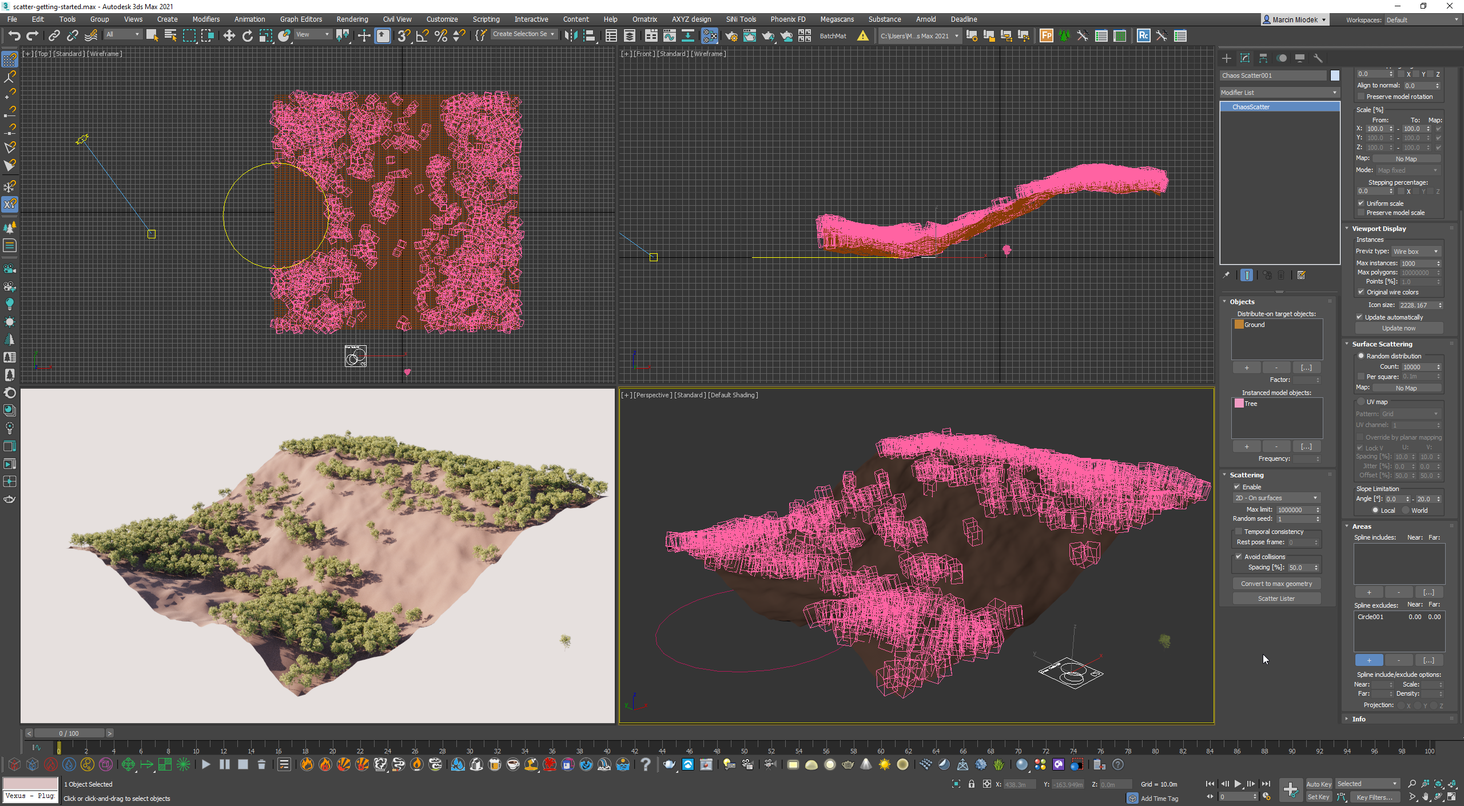This screenshot has height=806, width=1464.
Task: Click the Chaos Scatter001 object color swatch
Action: pyautogui.click(x=1335, y=75)
